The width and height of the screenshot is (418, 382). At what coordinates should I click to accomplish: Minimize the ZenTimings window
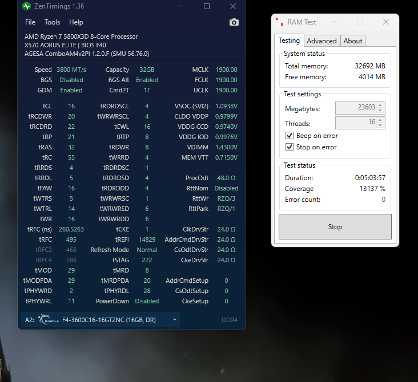(x=180, y=6)
